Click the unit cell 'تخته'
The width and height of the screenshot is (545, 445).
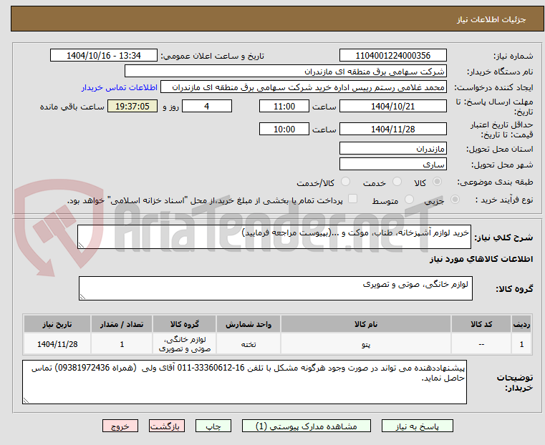point(249,344)
